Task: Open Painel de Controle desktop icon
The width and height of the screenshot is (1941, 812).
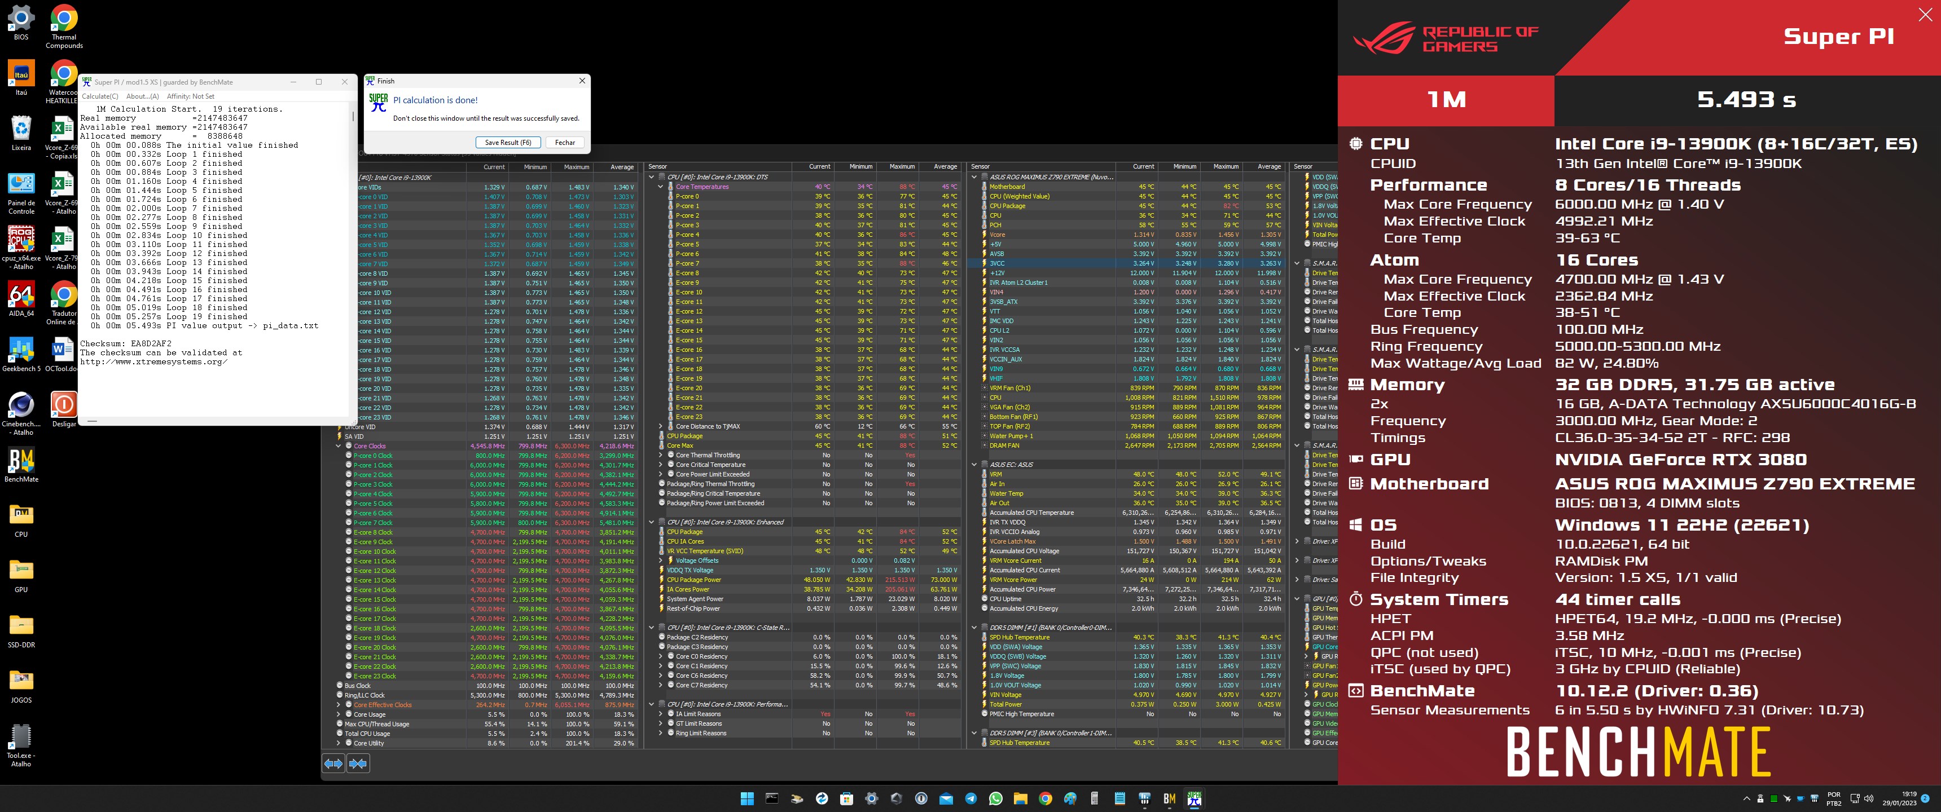Action: coord(21,193)
